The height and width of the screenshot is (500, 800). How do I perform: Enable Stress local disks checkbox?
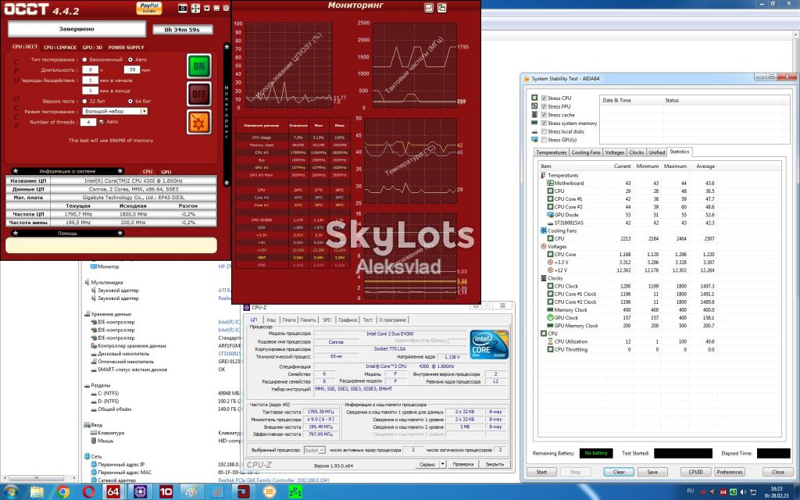544,131
